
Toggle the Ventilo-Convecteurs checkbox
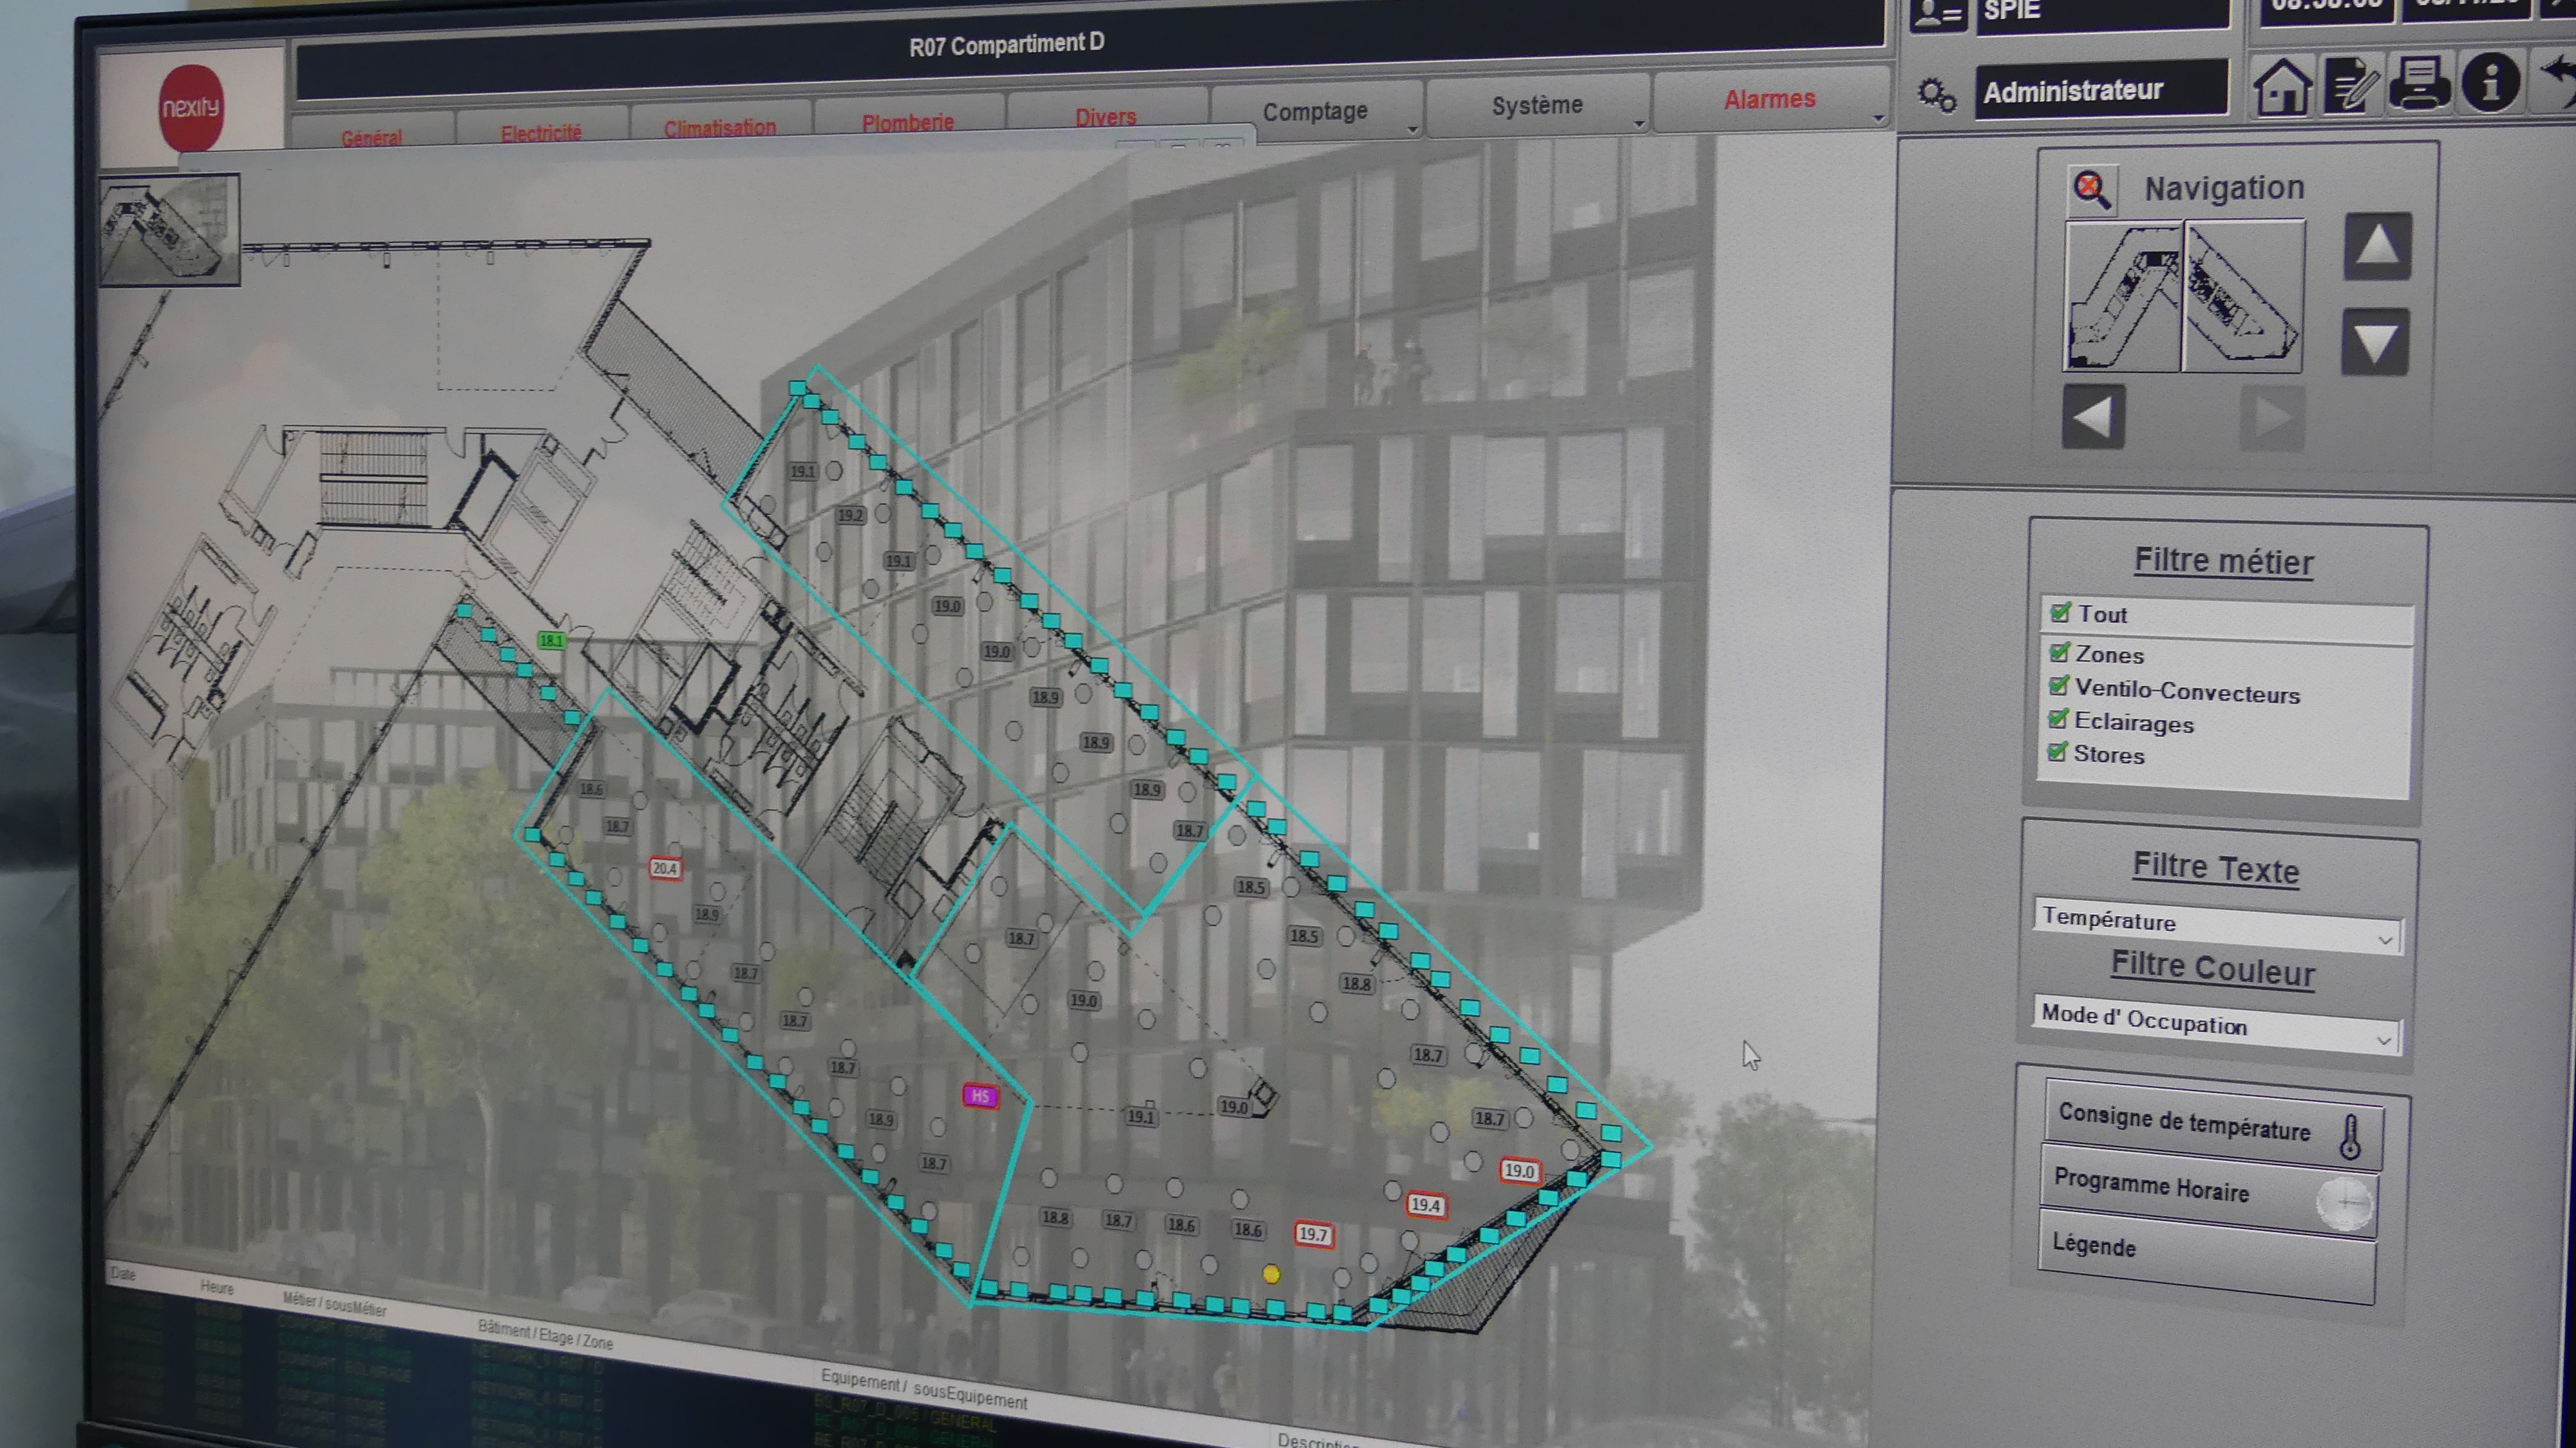pyautogui.click(x=2058, y=686)
